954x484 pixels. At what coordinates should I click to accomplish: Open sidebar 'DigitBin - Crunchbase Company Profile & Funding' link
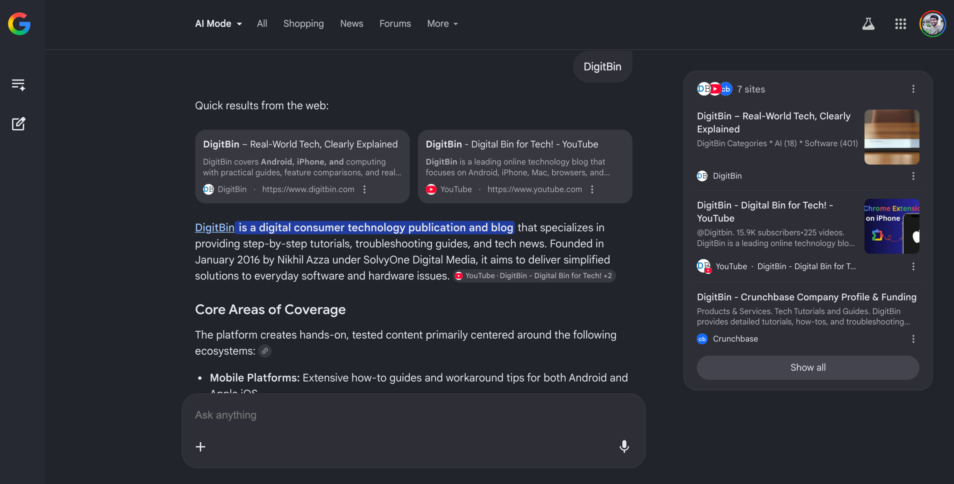(806, 297)
